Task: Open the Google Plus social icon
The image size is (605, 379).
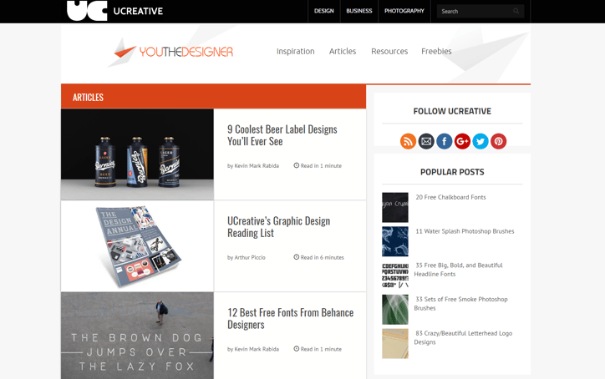Action: (462, 141)
